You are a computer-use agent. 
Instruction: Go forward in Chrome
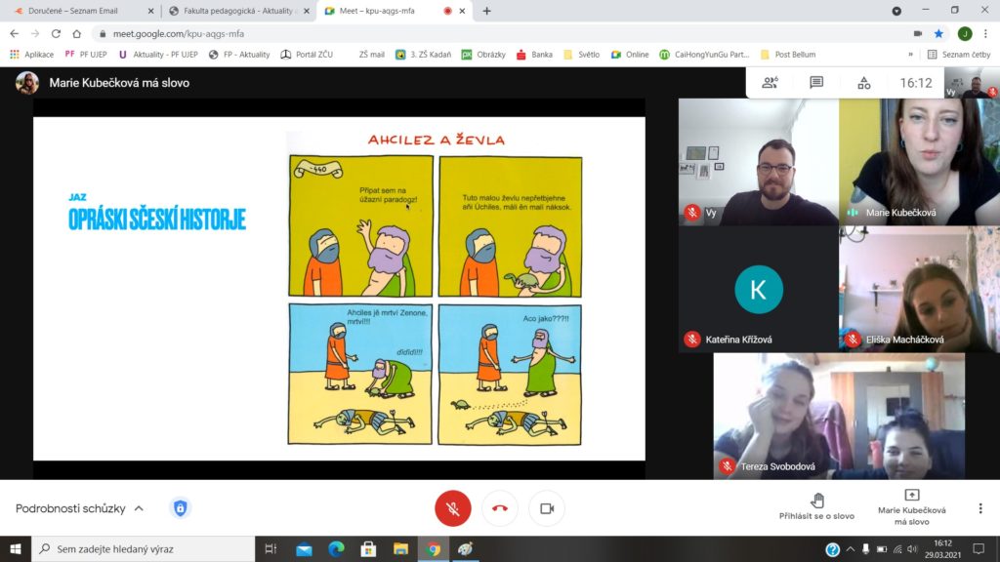pyautogui.click(x=35, y=34)
